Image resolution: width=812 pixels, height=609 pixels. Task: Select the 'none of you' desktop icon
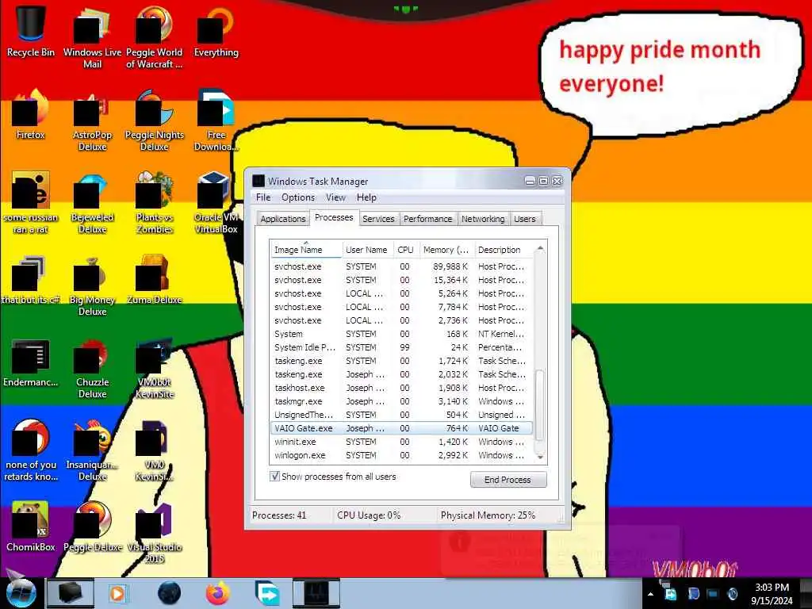(x=31, y=450)
